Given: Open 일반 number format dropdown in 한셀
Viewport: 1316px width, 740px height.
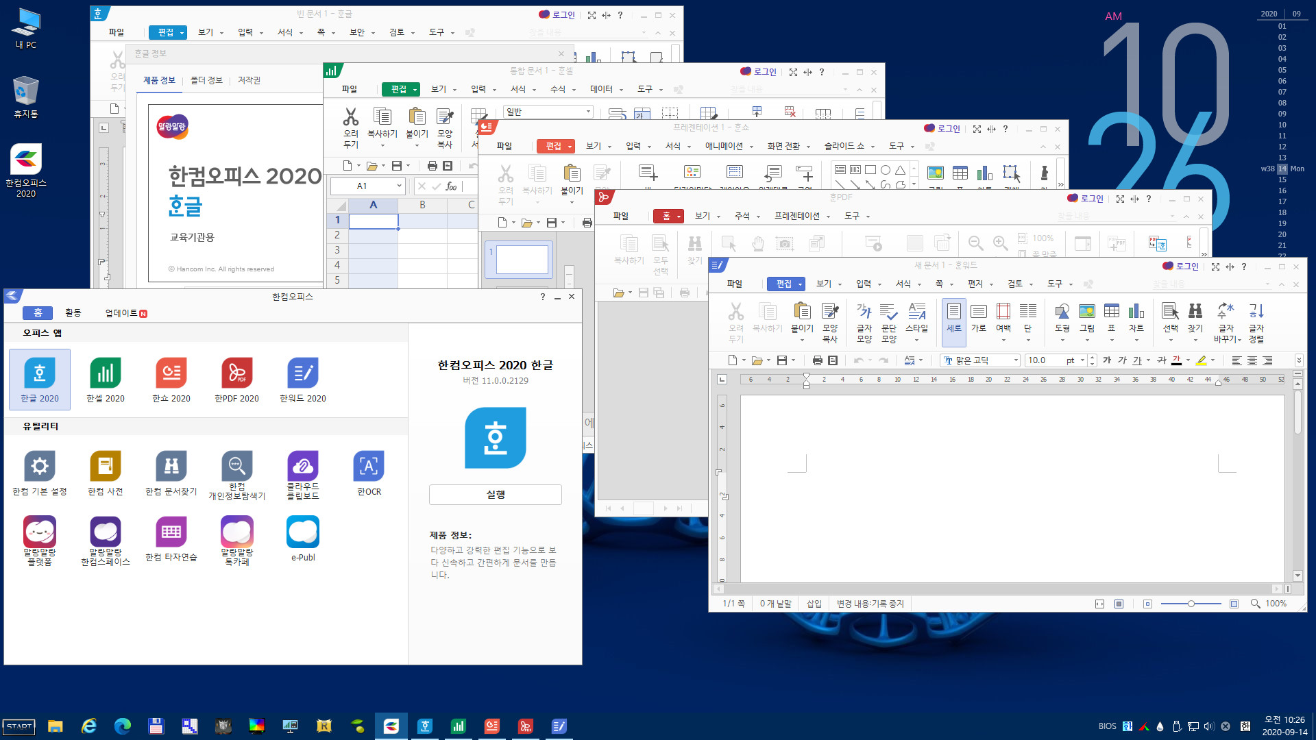Looking at the screenshot, I should coord(588,112).
